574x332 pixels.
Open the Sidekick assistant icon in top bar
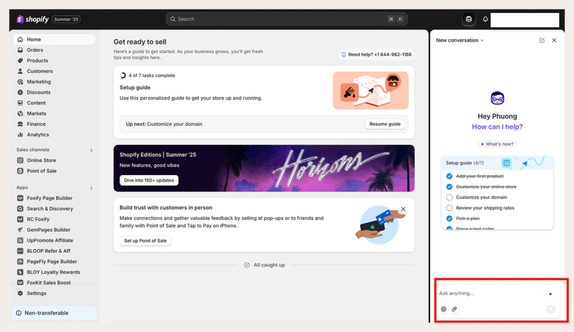(469, 19)
